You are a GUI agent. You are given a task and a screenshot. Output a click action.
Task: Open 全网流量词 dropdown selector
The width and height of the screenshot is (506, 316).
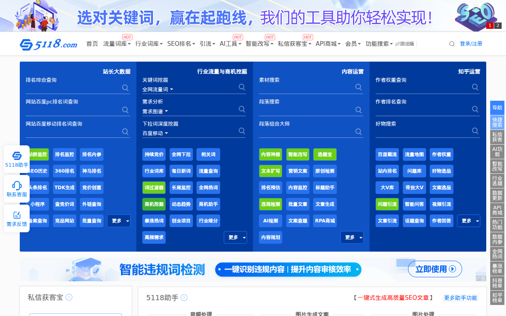pyautogui.click(x=158, y=90)
